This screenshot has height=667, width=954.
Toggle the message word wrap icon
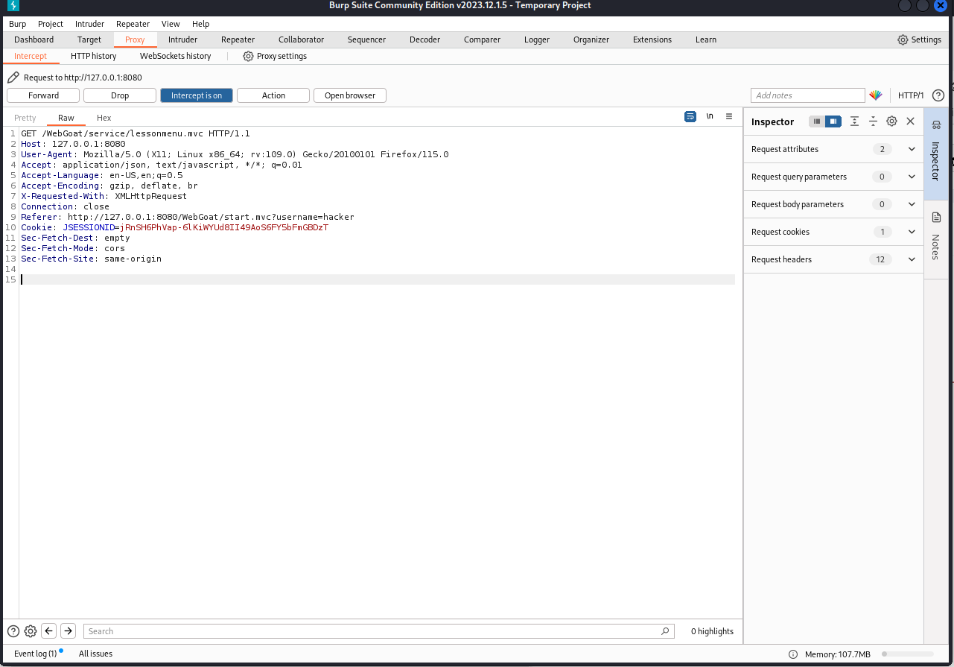(690, 117)
